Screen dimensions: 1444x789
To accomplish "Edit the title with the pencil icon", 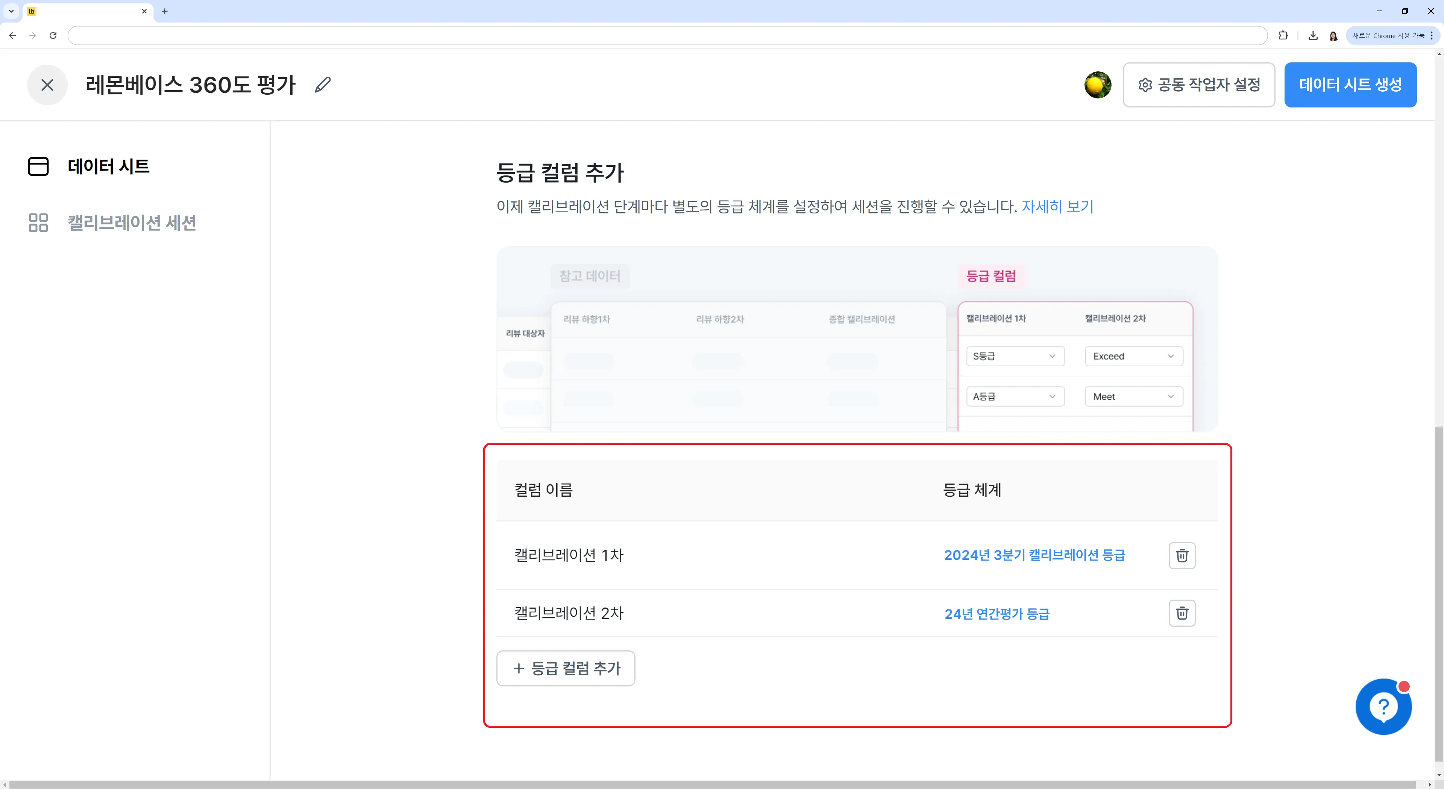I will [323, 85].
